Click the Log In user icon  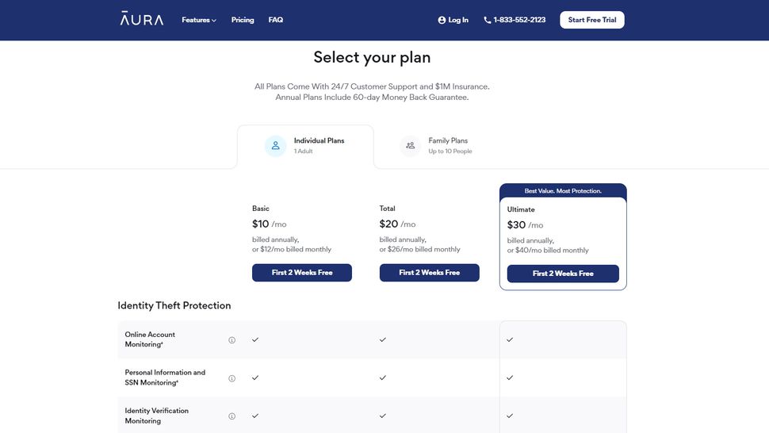pyautogui.click(x=442, y=20)
